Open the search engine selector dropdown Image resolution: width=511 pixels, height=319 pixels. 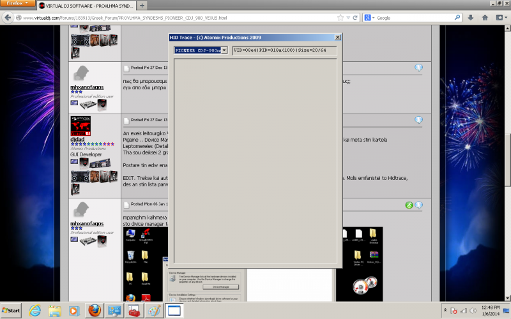(369, 18)
